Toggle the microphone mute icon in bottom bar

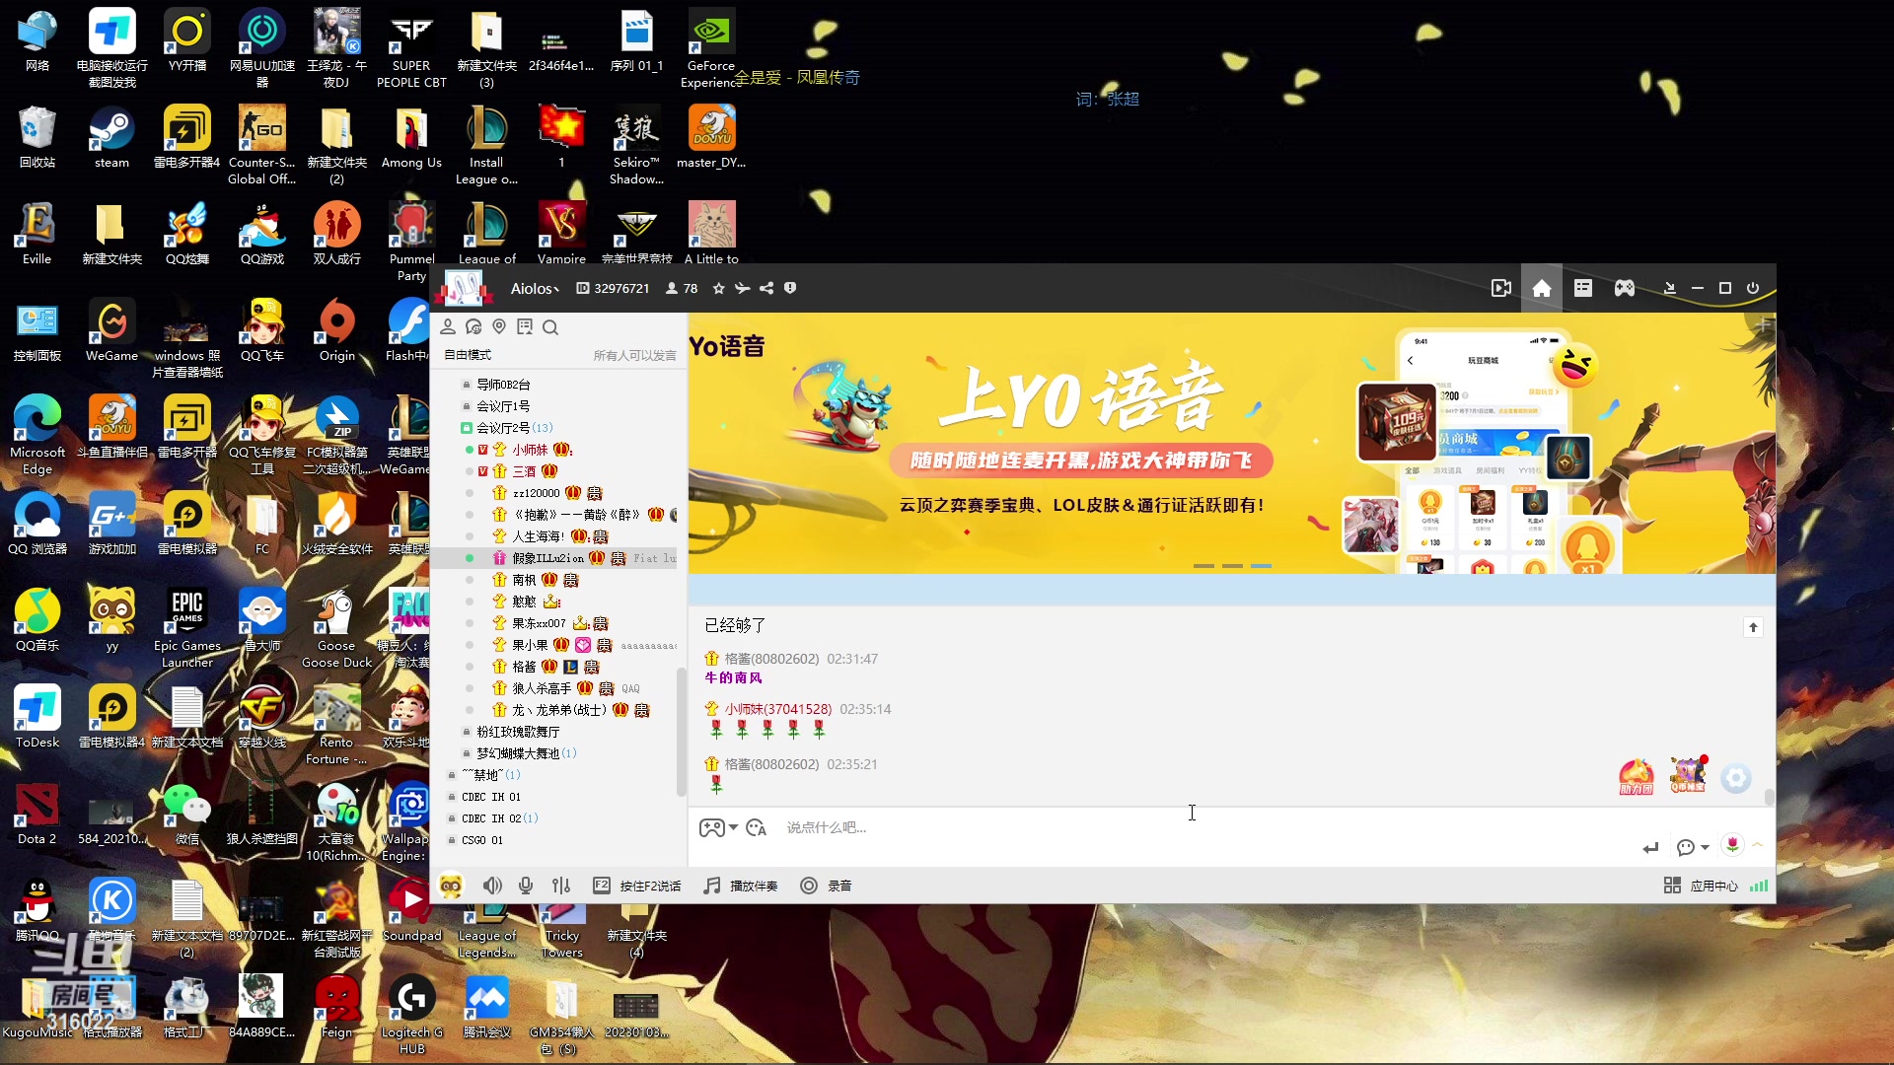tap(526, 886)
